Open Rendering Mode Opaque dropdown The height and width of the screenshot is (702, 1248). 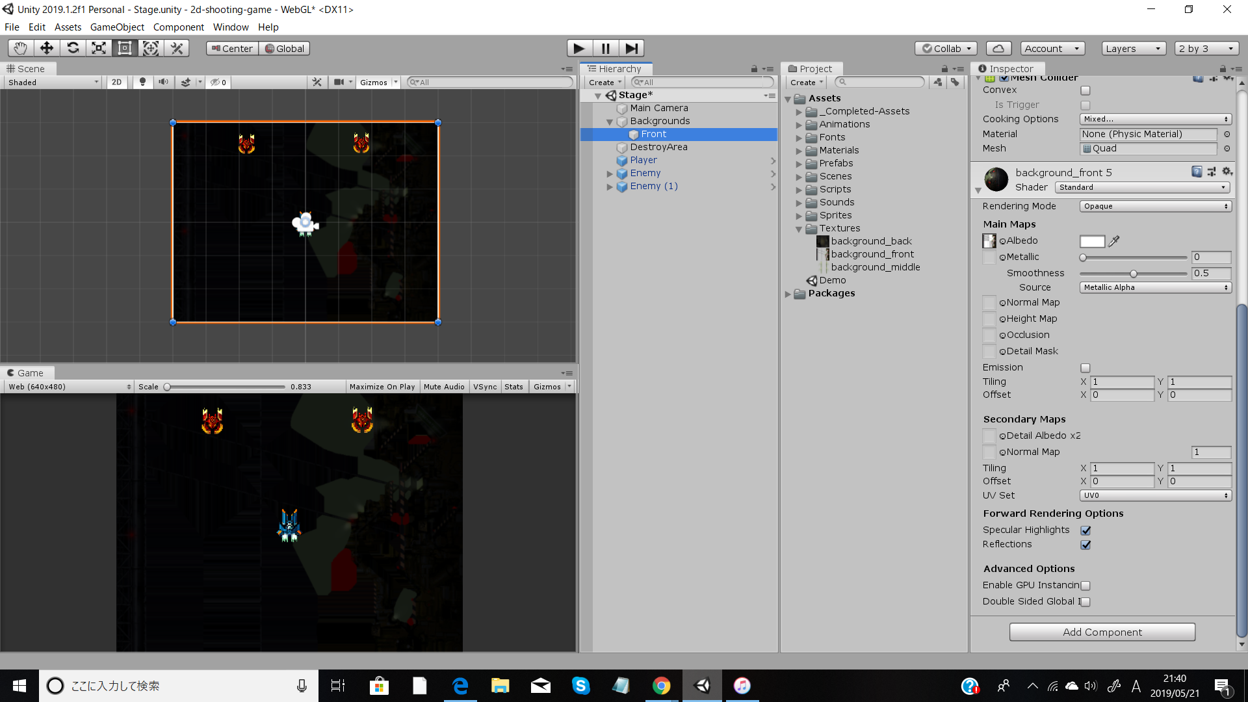(x=1155, y=207)
